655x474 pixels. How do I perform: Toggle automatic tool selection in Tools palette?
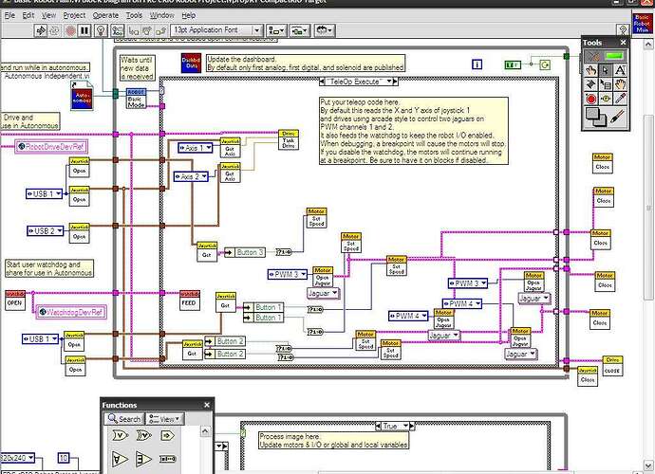coord(606,56)
